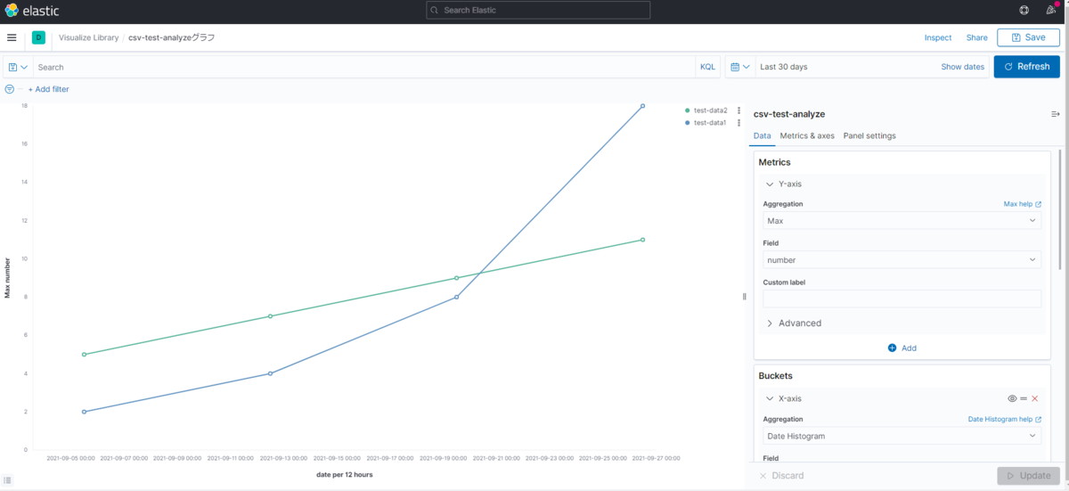Open the filter options icon
1069x491 pixels.
[10, 89]
